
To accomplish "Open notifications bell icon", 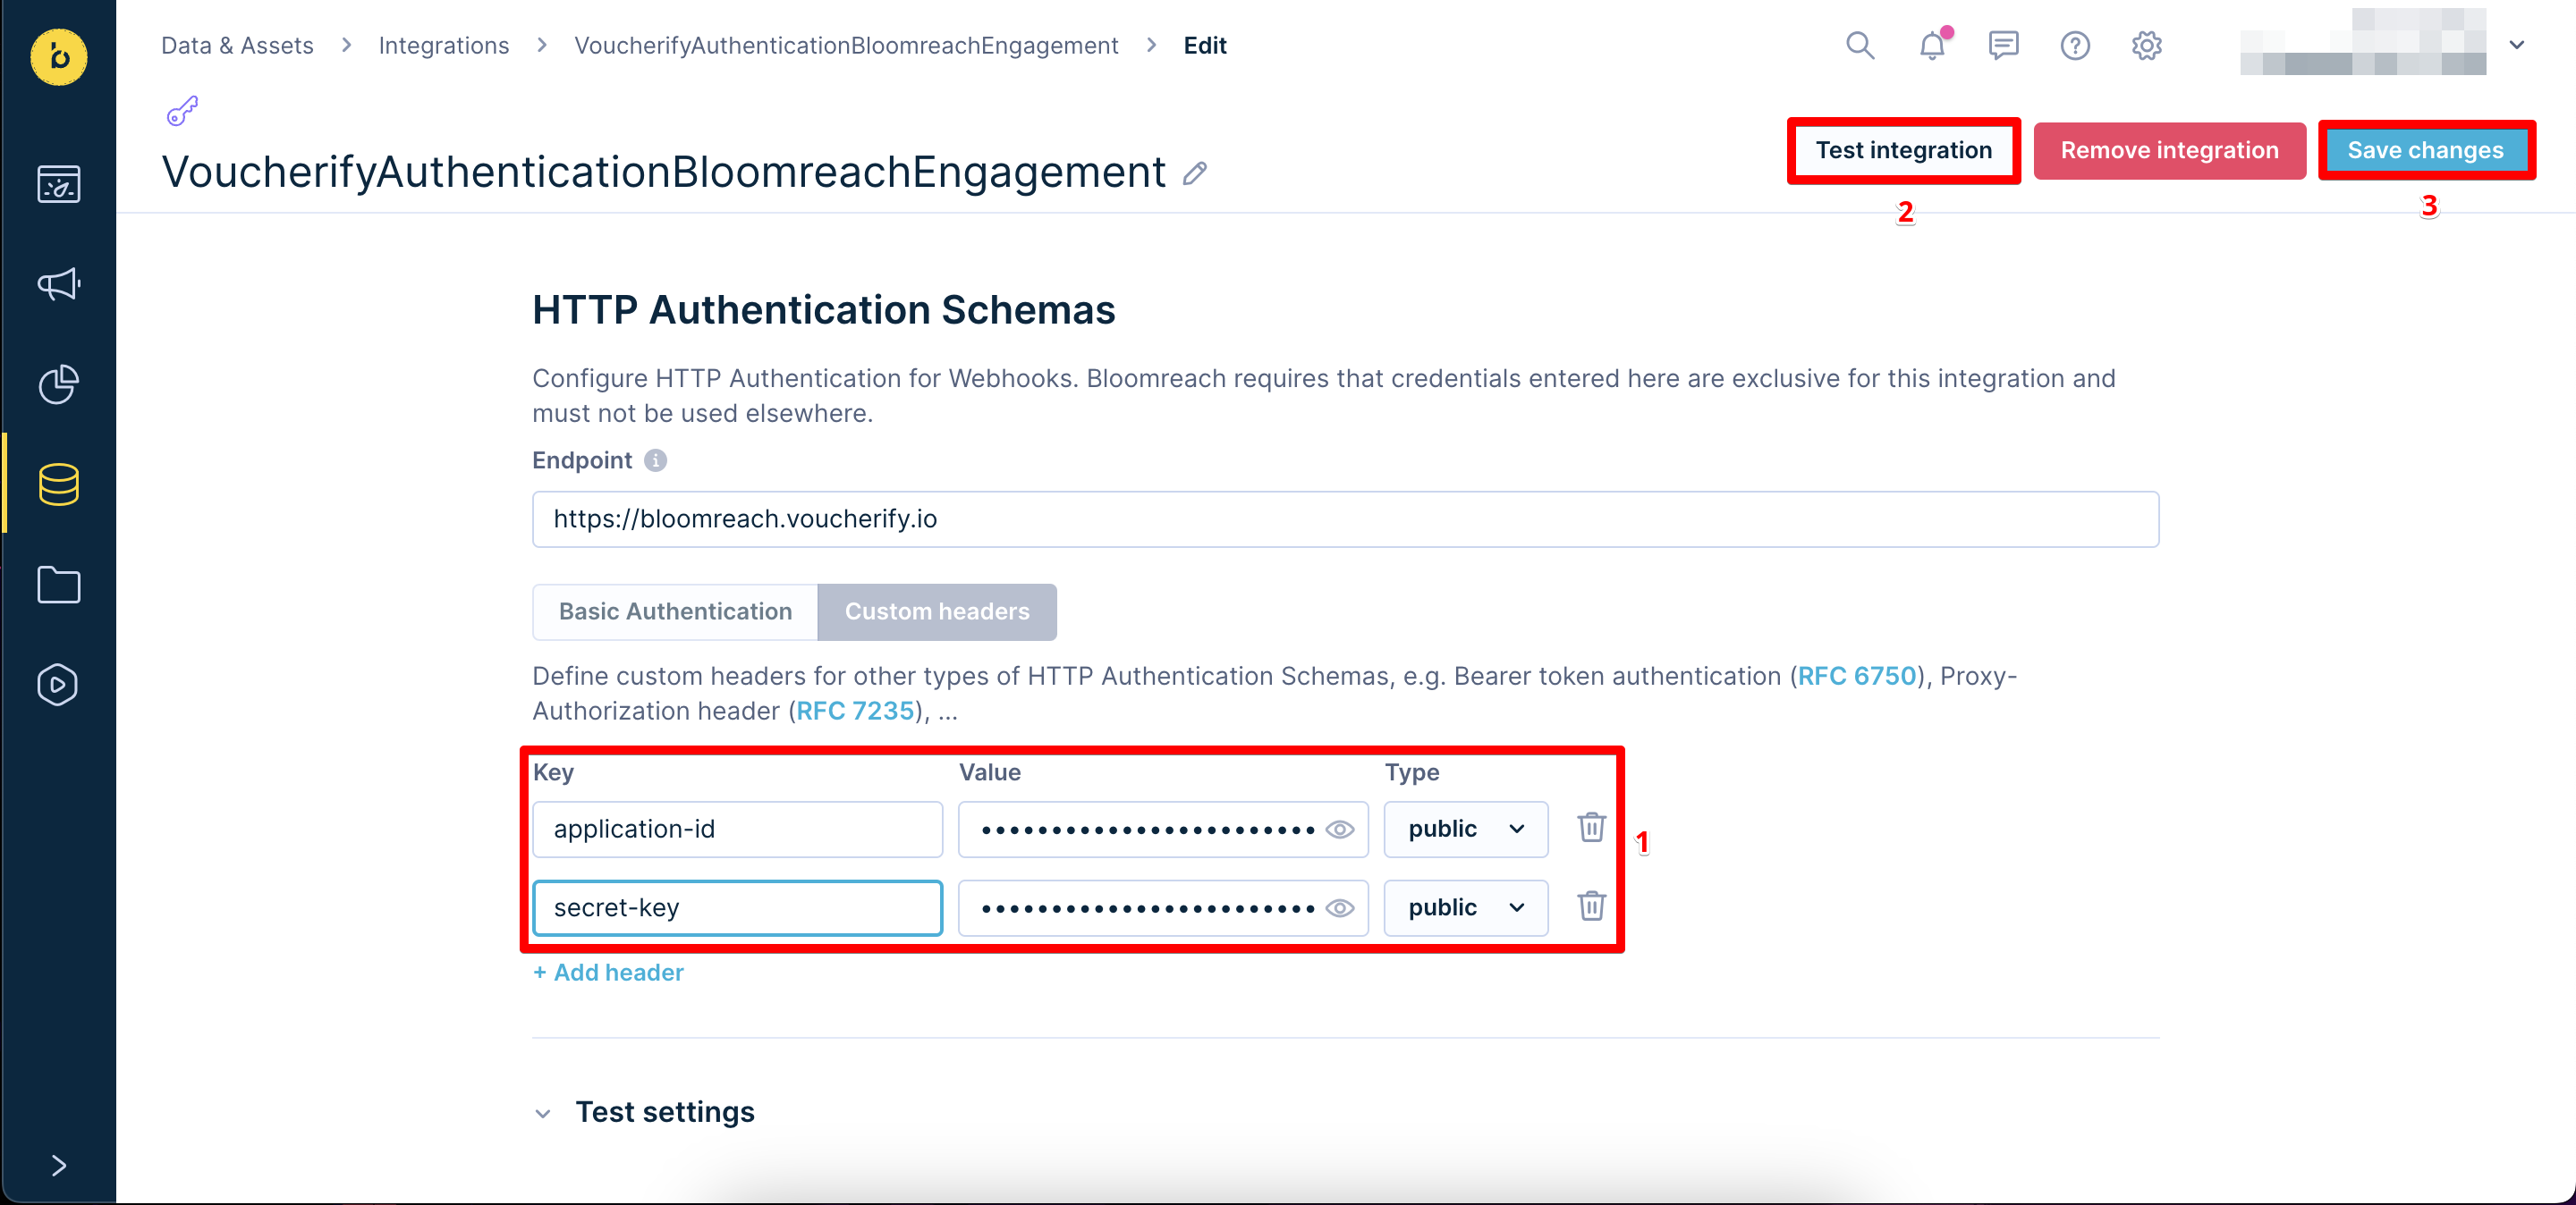I will (x=1932, y=45).
